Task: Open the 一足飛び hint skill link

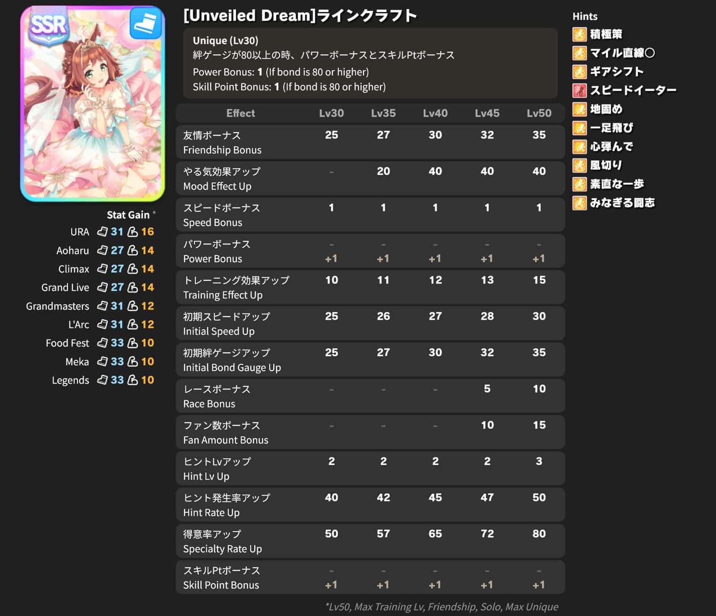Action: 611,128
